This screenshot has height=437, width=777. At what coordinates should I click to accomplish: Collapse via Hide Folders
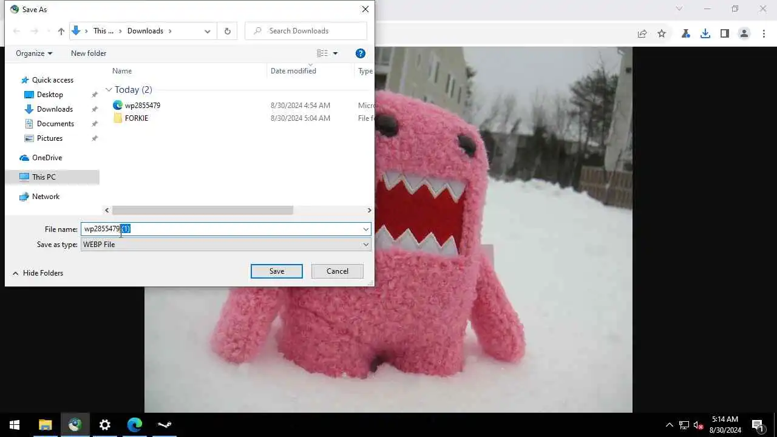[38, 273]
